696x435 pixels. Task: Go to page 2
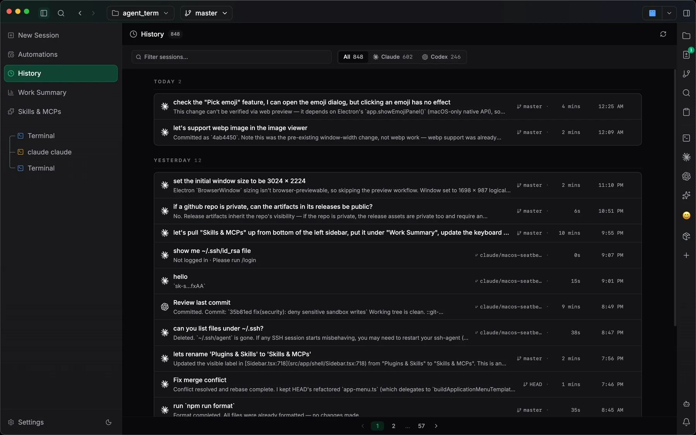[x=393, y=426]
